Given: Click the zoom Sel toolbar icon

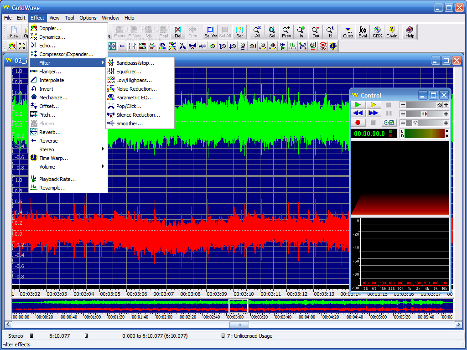Looking at the screenshot, I should click(272, 32).
